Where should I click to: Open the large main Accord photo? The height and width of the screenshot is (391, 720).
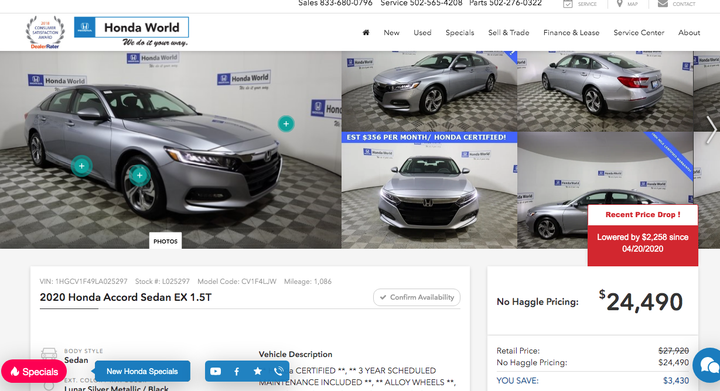tap(170, 150)
